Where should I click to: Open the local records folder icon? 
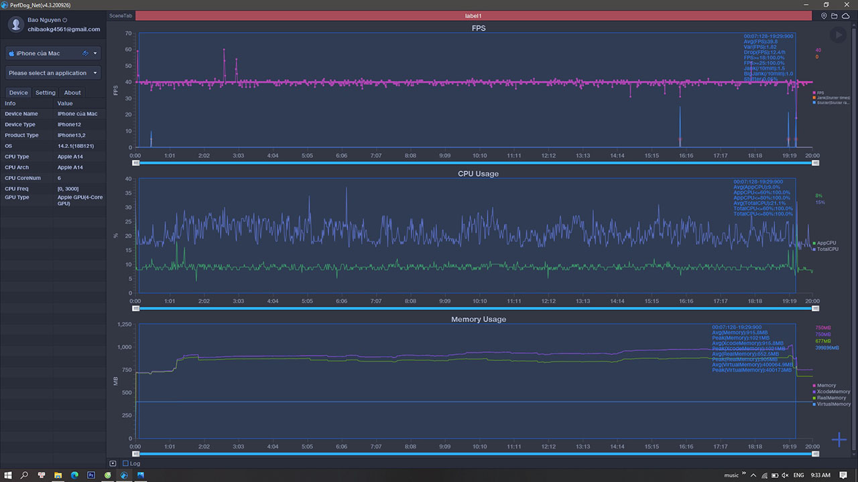834,15
